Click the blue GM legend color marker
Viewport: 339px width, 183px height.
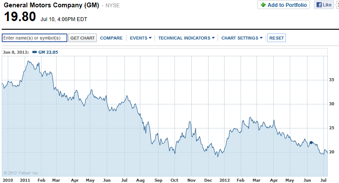click(x=35, y=52)
